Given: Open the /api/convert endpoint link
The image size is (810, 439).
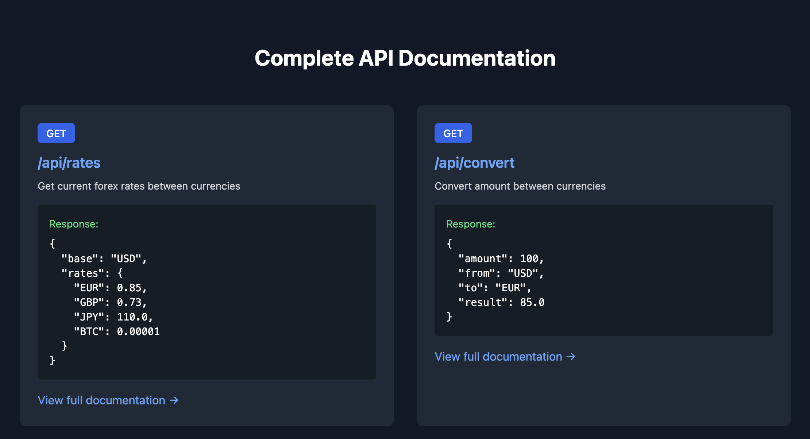Looking at the screenshot, I should click(474, 163).
